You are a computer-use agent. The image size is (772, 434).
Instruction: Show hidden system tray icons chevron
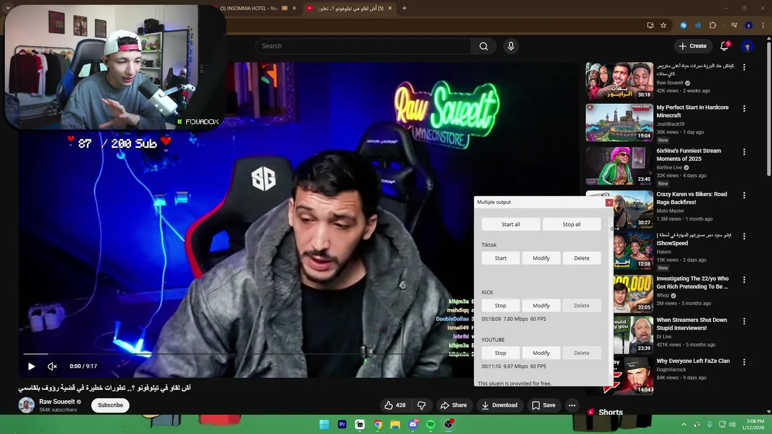683,424
